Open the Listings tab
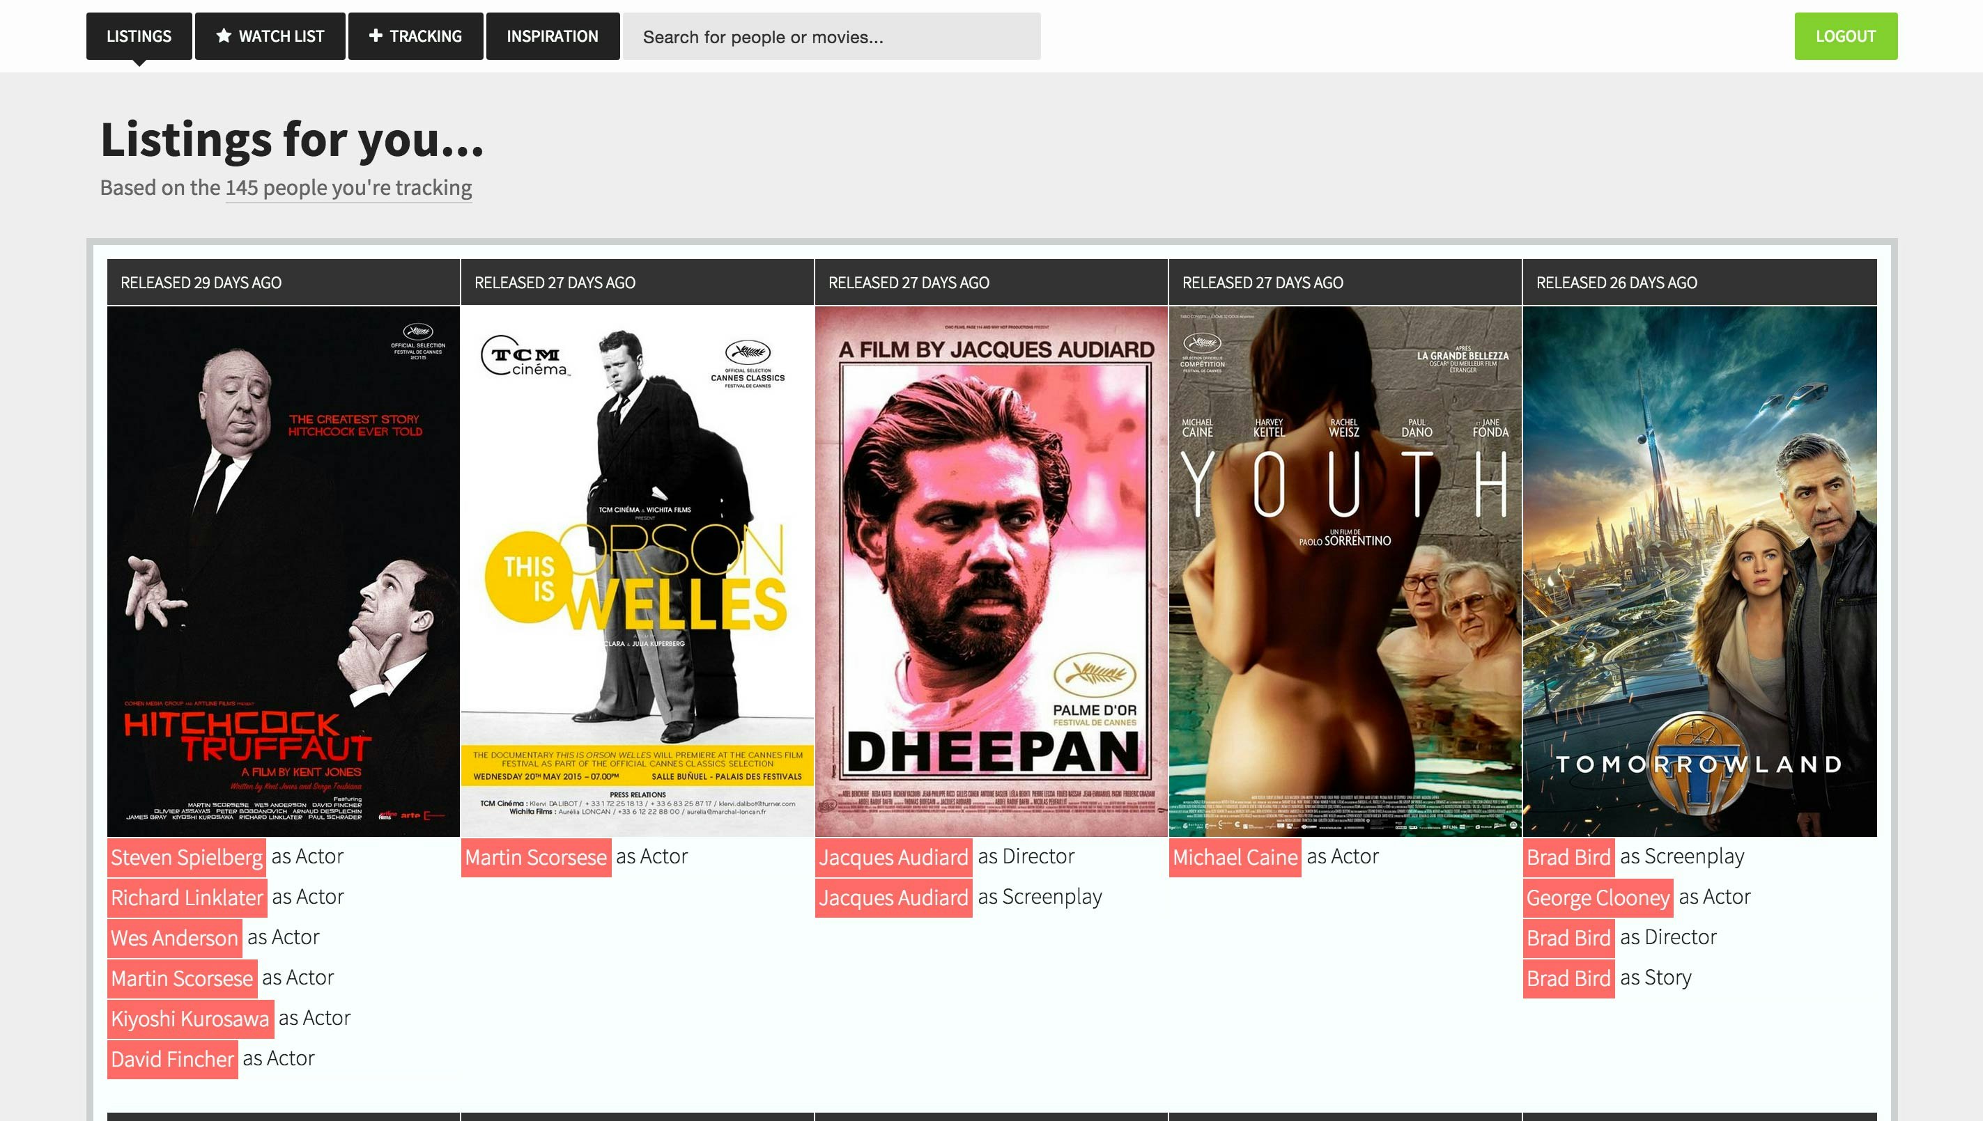The width and height of the screenshot is (1983, 1121). [x=139, y=36]
